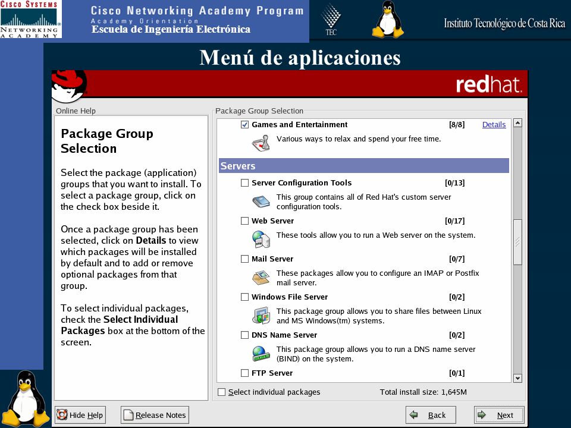Tick the Mail Server checkbox
571x428 pixels.
click(244, 259)
